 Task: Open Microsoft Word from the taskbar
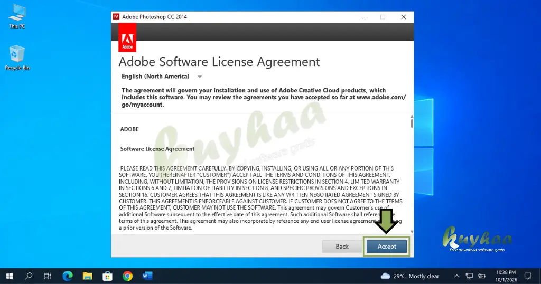[147, 276]
